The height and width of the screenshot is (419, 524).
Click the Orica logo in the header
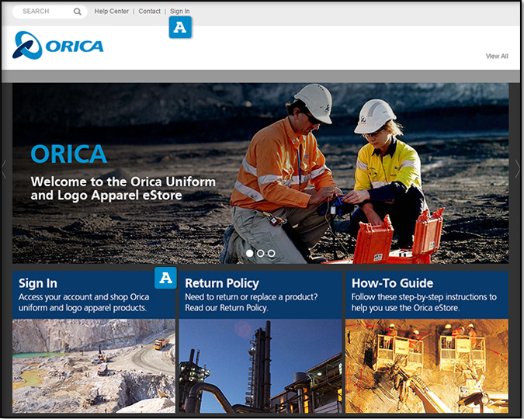tap(58, 46)
